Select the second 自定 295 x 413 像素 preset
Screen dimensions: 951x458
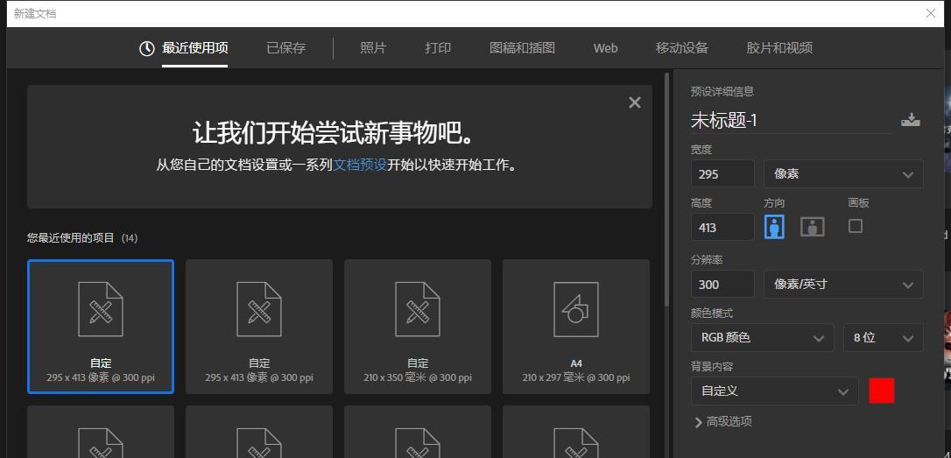pyautogui.click(x=259, y=327)
